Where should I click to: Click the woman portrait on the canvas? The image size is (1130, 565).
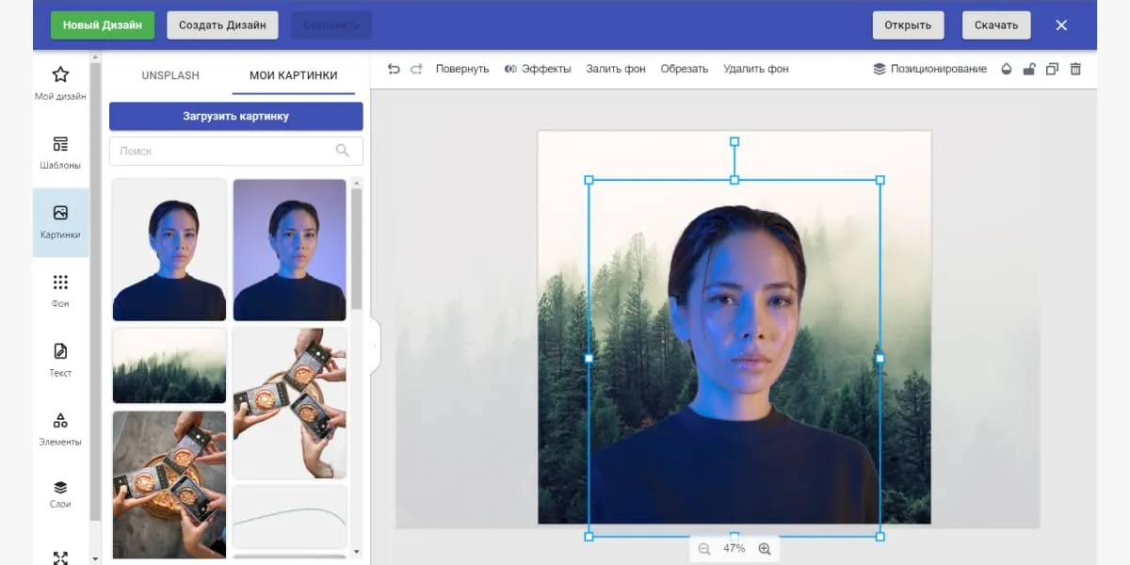click(734, 358)
